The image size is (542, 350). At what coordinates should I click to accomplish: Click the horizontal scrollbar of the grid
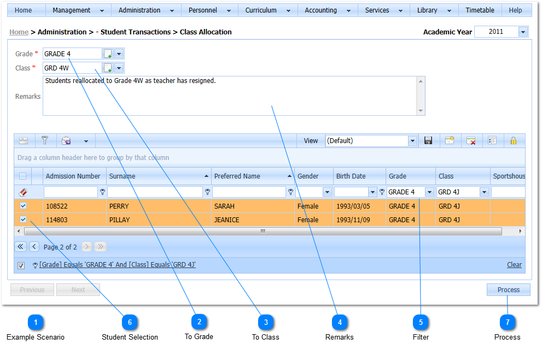pos(263,232)
